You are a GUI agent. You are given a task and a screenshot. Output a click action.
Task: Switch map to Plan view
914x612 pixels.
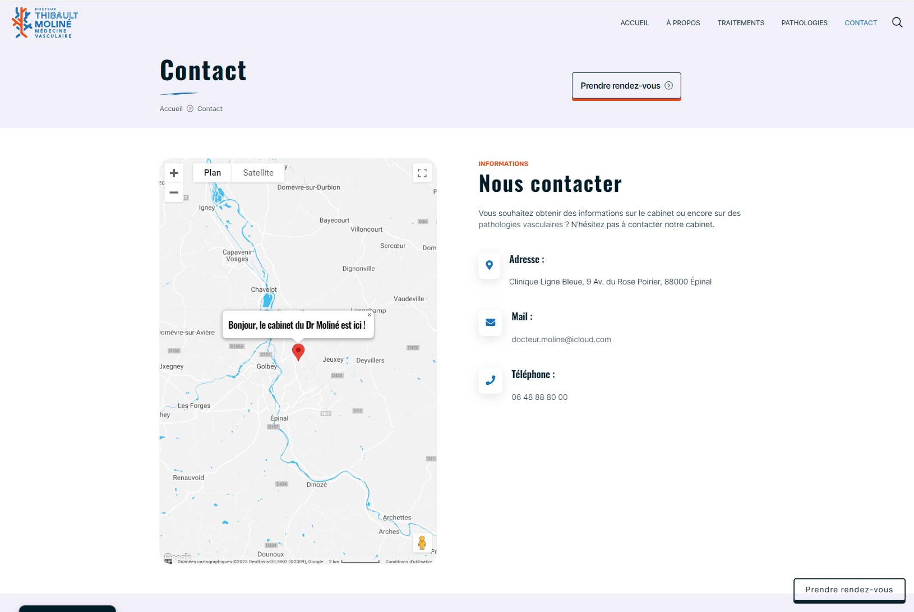click(213, 173)
